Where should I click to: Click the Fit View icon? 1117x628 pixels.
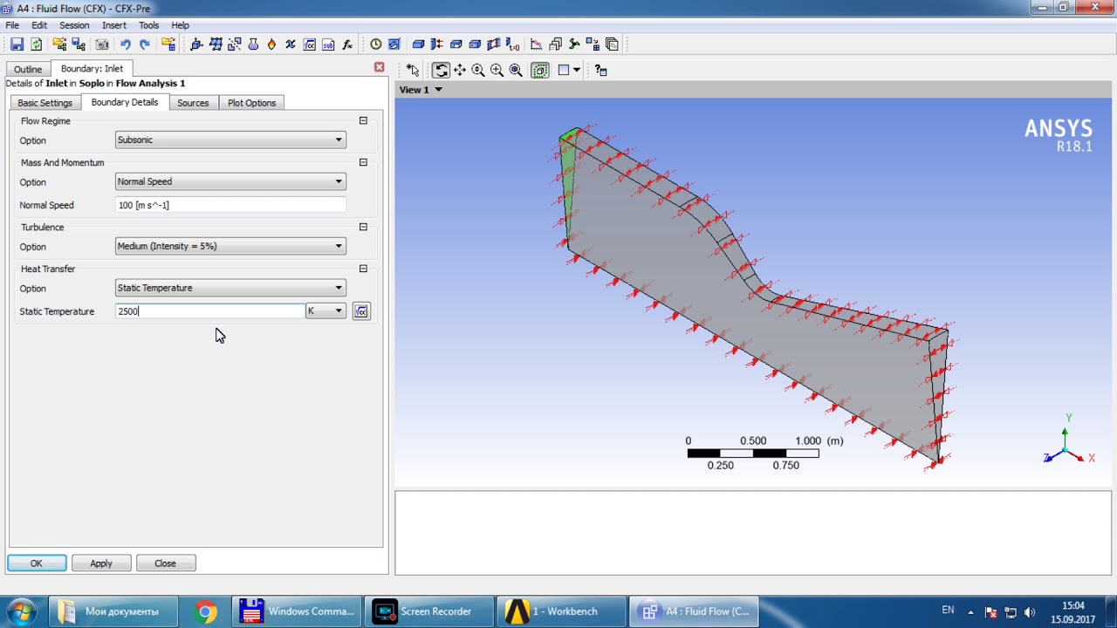(x=516, y=71)
